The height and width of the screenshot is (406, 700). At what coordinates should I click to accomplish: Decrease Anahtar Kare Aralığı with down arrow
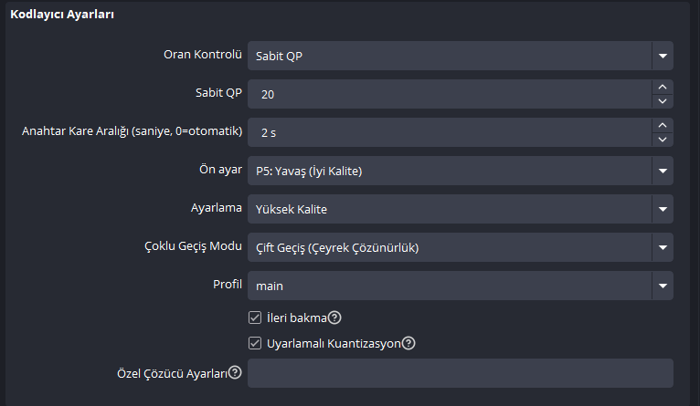point(663,140)
